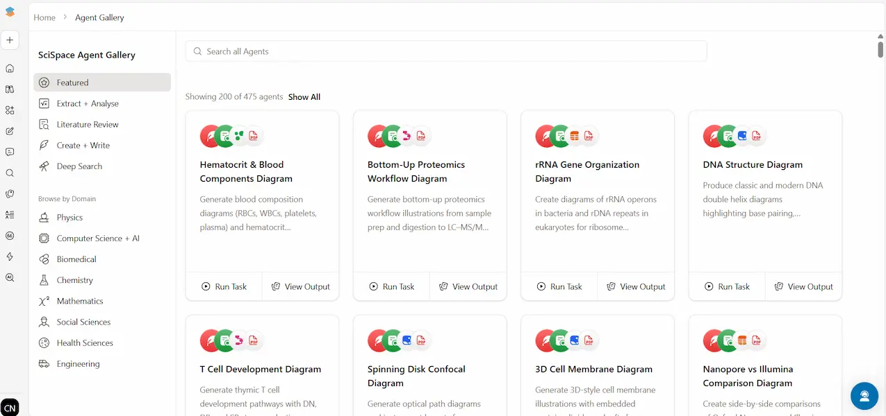Open the chat support bubble icon

click(864, 396)
